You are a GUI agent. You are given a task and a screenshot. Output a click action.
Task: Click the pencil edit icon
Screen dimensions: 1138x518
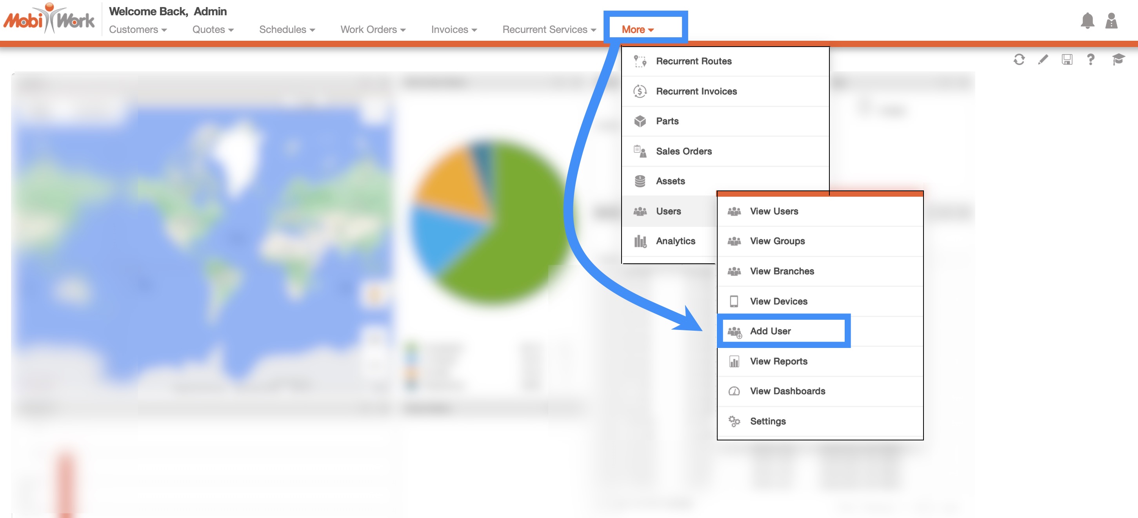tap(1043, 60)
